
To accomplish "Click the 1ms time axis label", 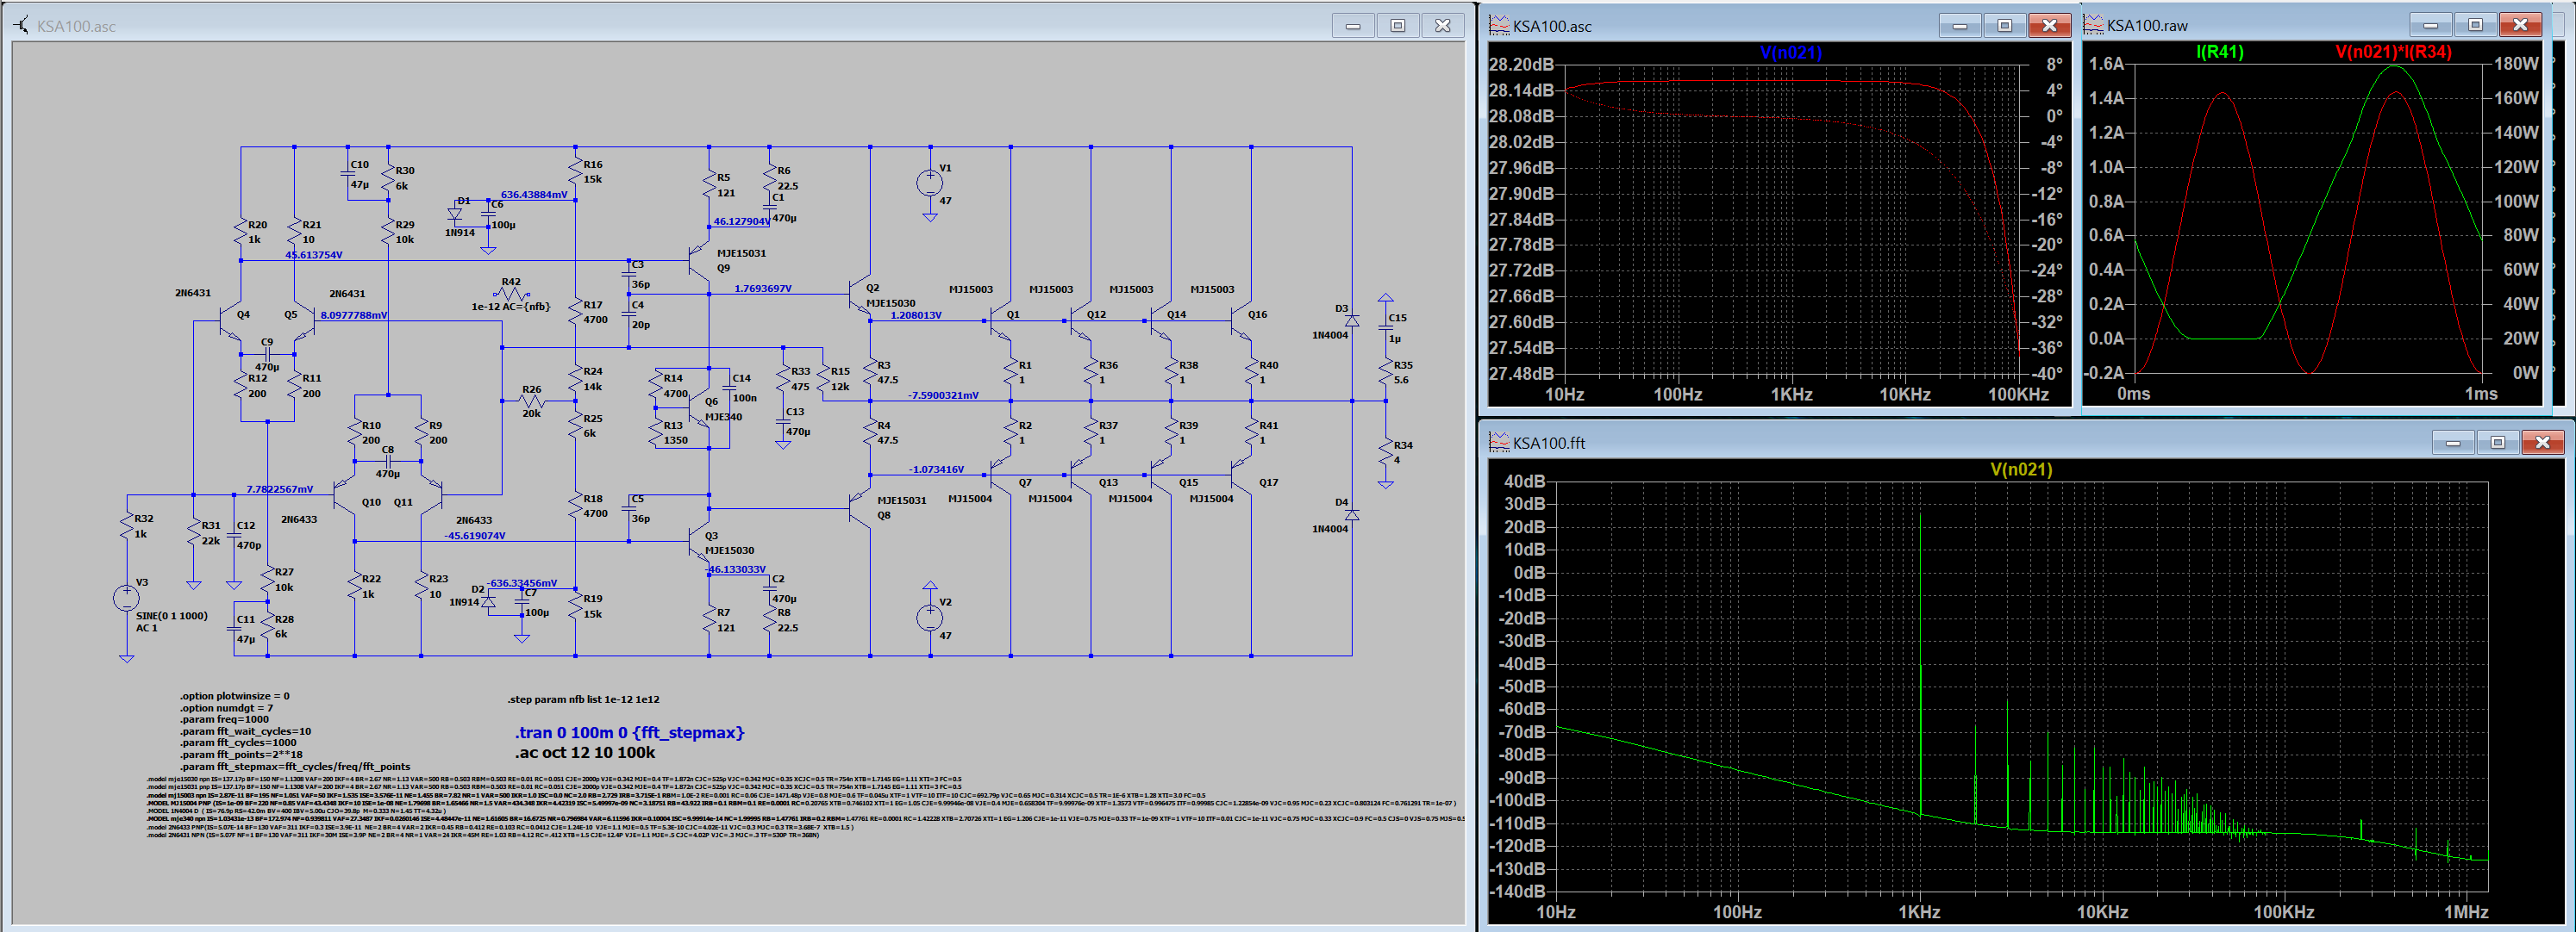I will click(2481, 394).
